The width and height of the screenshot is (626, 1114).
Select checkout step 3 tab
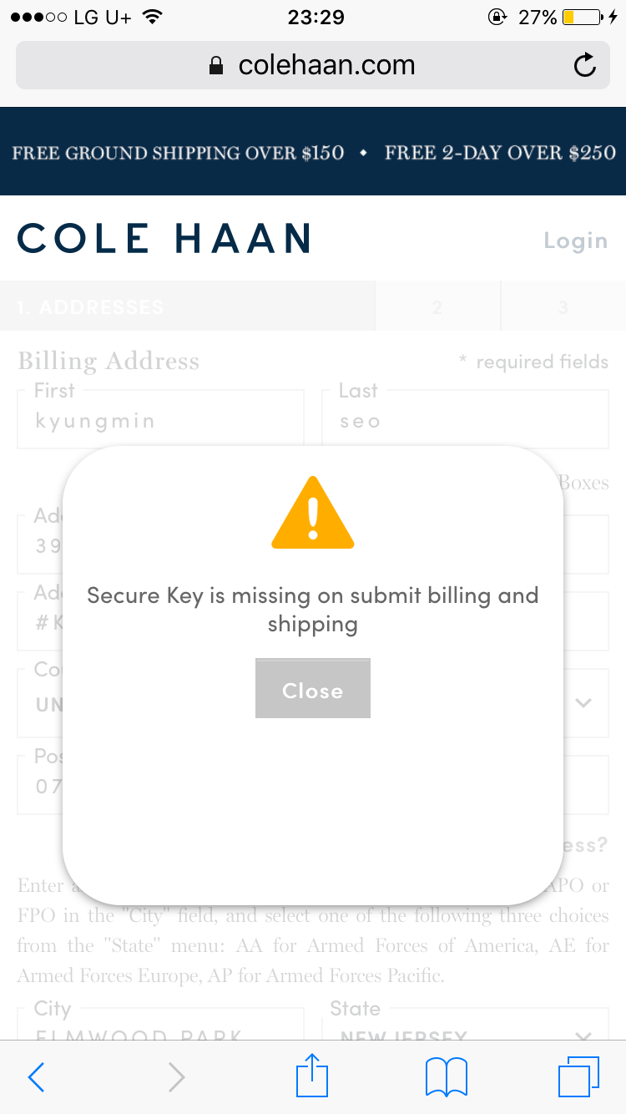(x=563, y=306)
